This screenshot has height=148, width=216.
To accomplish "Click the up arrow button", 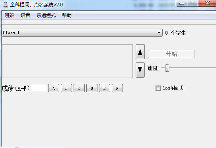I will pyautogui.click(x=140, y=52).
